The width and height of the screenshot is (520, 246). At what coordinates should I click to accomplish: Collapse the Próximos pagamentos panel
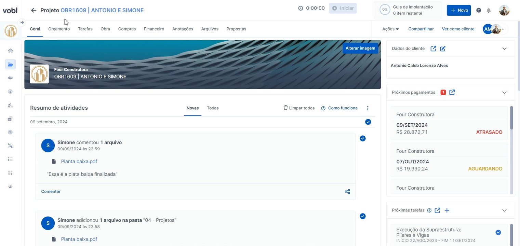(504, 92)
